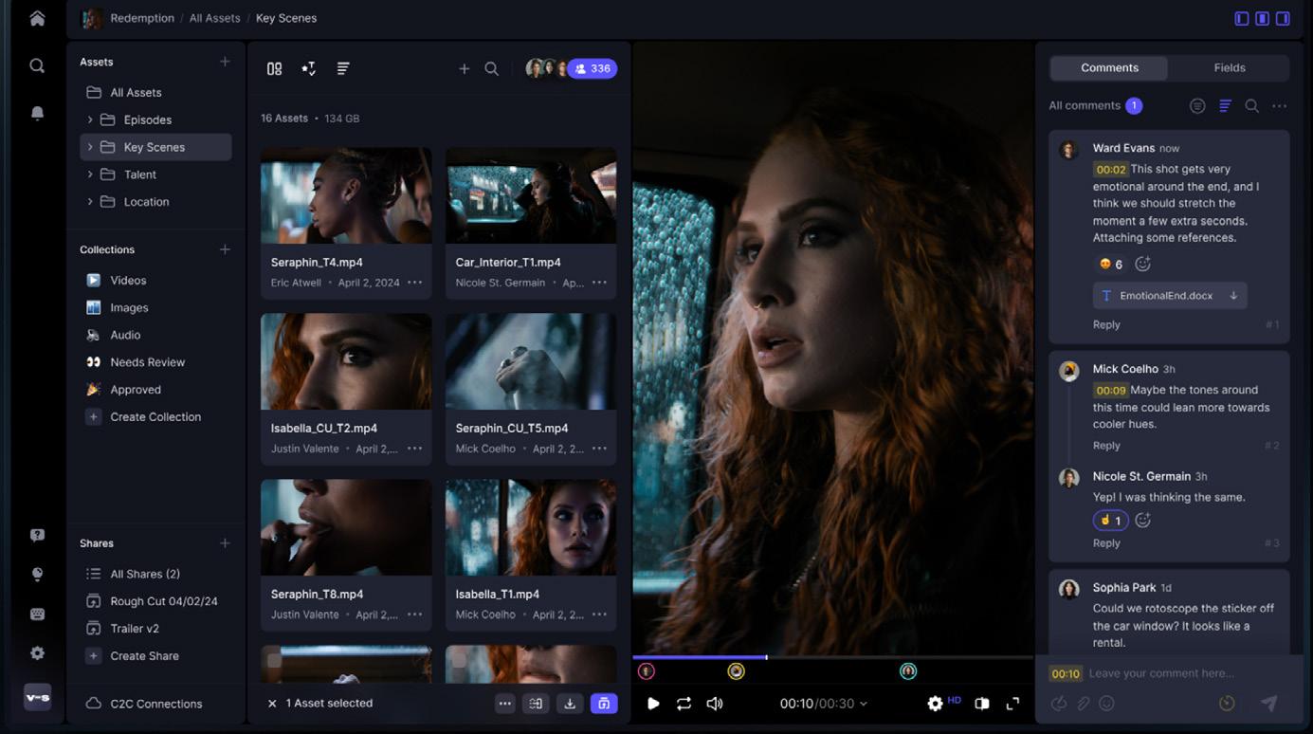The image size is (1313, 734).
Task: Open the Home icon in left rail
Action: tap(37, 18)
